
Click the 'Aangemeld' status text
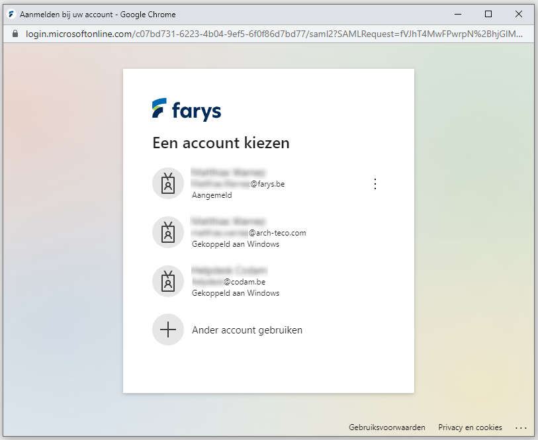[x=212, y=195]
